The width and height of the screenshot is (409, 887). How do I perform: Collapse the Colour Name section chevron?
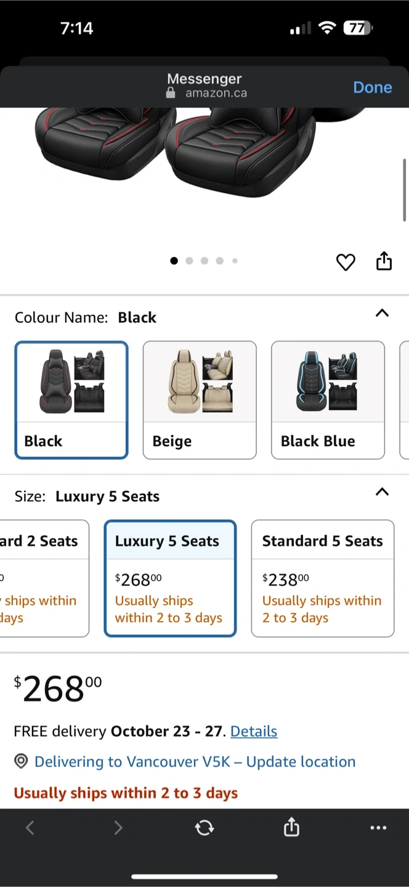click(x=382, y=313)
